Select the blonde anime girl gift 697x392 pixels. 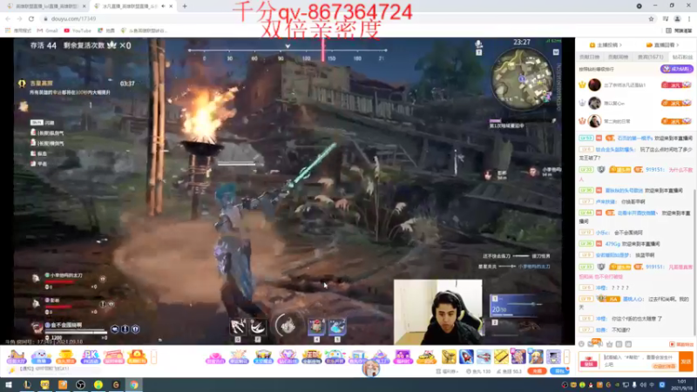point(536,356)
